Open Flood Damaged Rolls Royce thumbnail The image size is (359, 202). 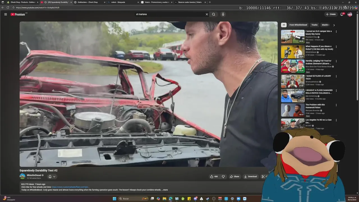point(293,95)
